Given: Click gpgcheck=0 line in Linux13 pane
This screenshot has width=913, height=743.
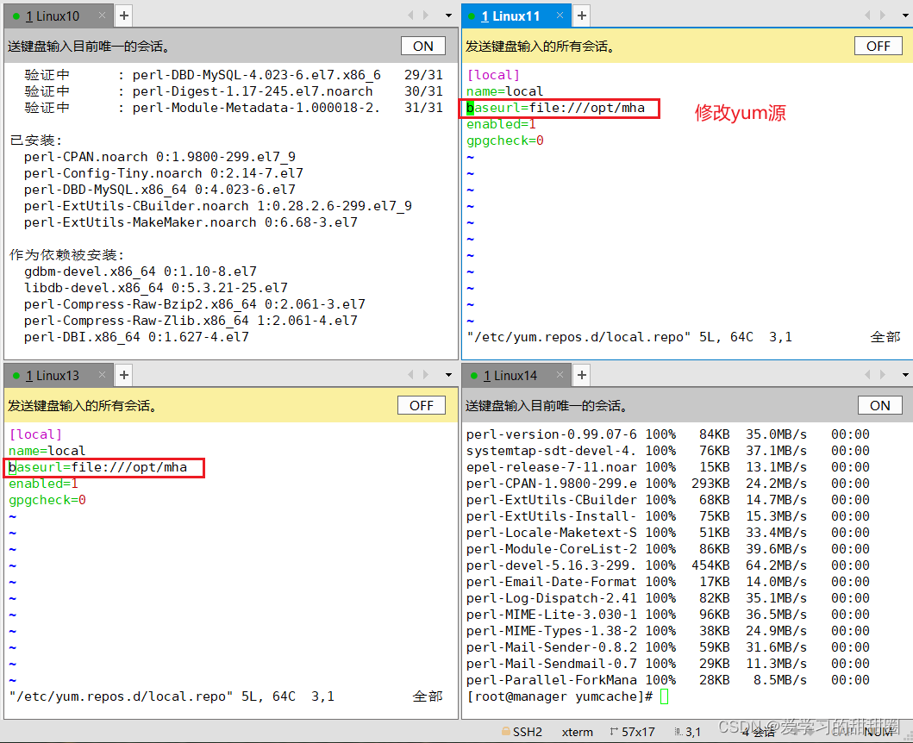Looking at the screenshot, I should point(47,500).
